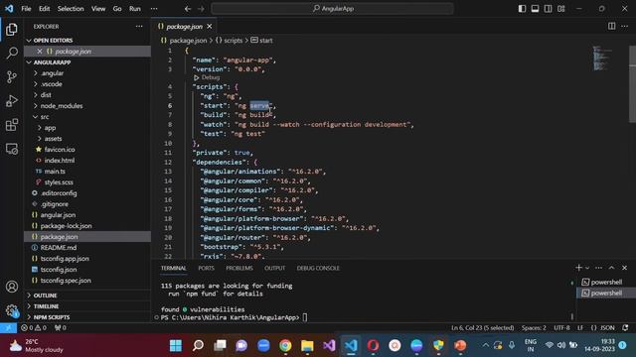Open the Selection menu
Viewport: 636px width, 357px height.
tap(71, 9)
